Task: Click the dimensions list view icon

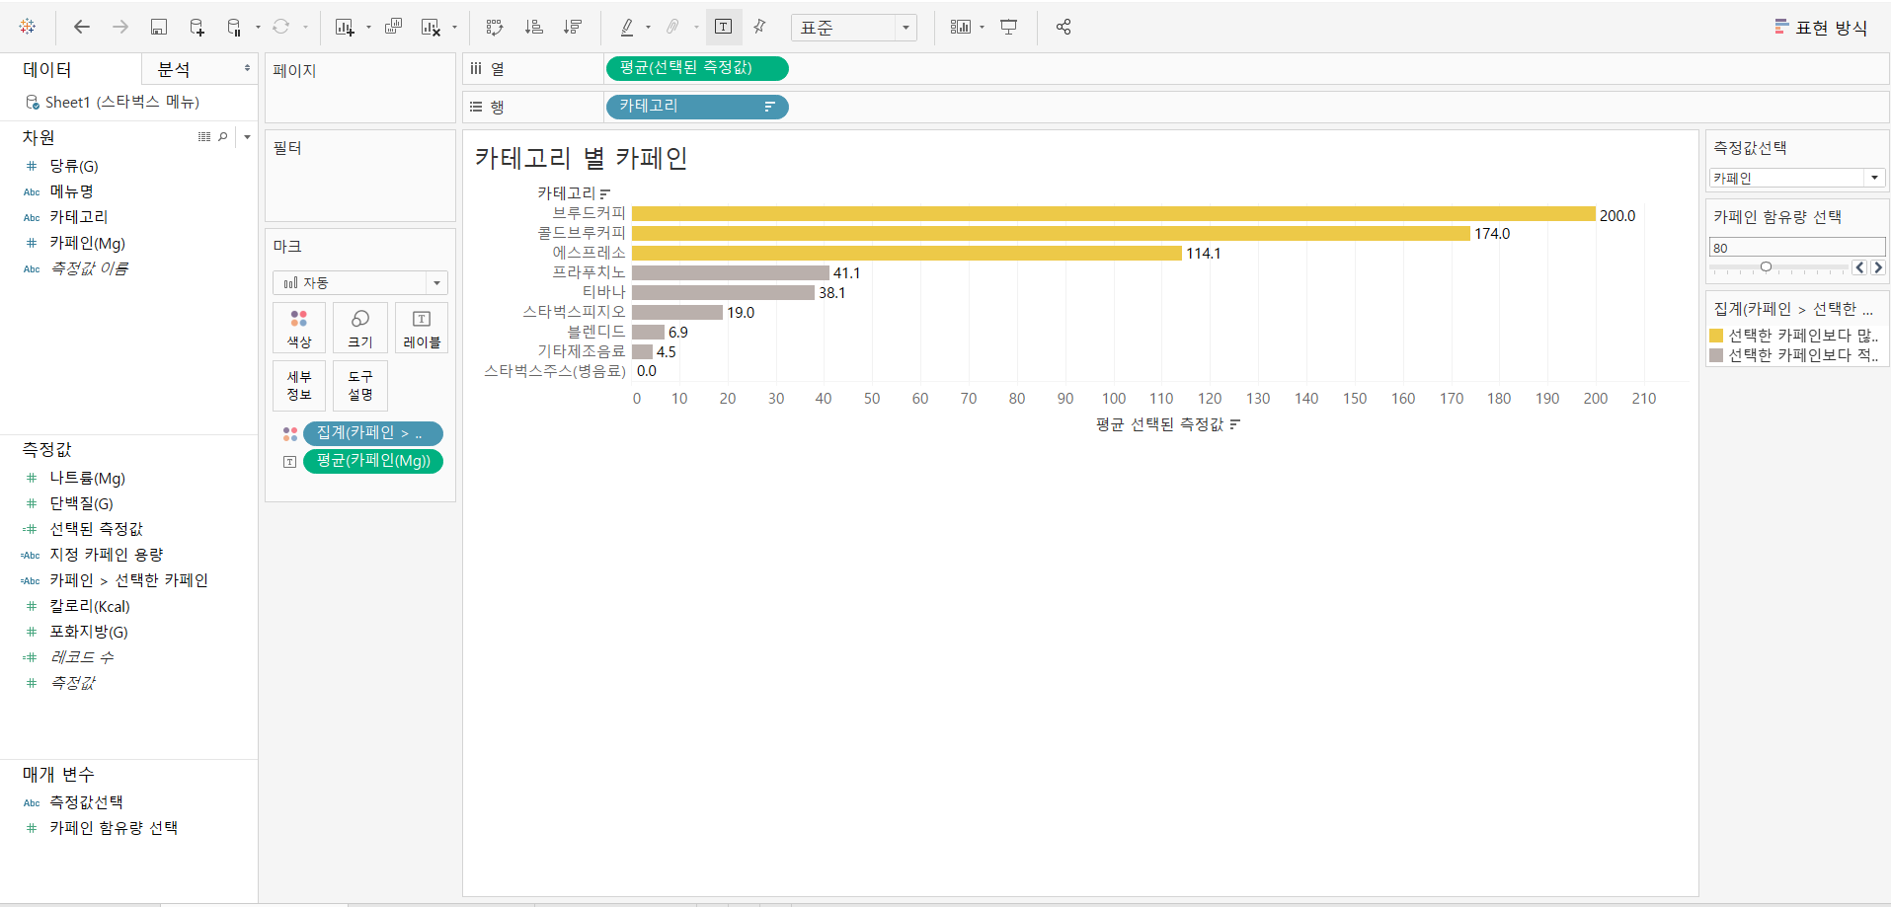Action: (204, 137)
